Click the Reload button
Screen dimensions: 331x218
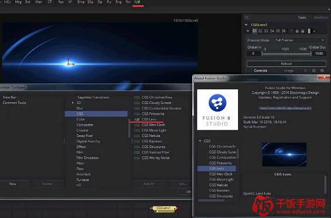tap(286, 63)
